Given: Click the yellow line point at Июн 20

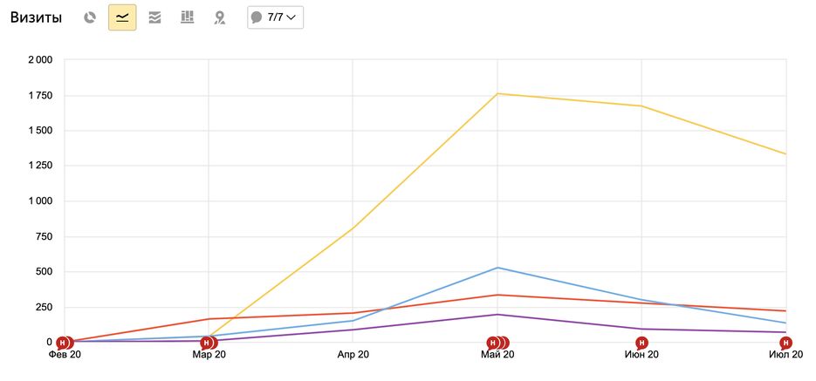Looking at the screenshot, I should click(641, 106).
